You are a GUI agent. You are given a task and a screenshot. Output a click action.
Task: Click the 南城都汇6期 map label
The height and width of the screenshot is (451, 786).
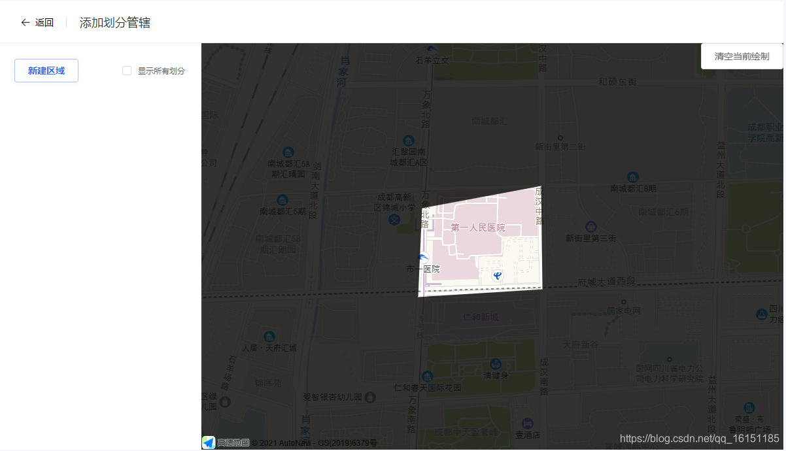pyautogui.click(x=664, y=212)
